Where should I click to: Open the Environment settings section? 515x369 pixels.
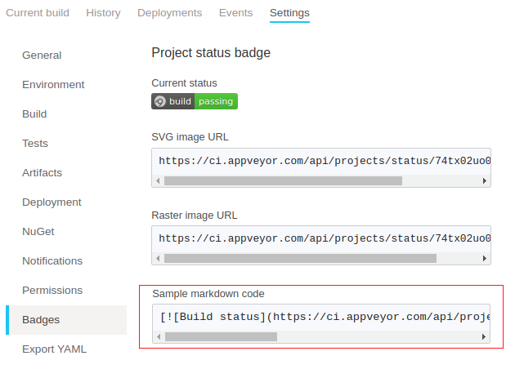tap(53, 85)
